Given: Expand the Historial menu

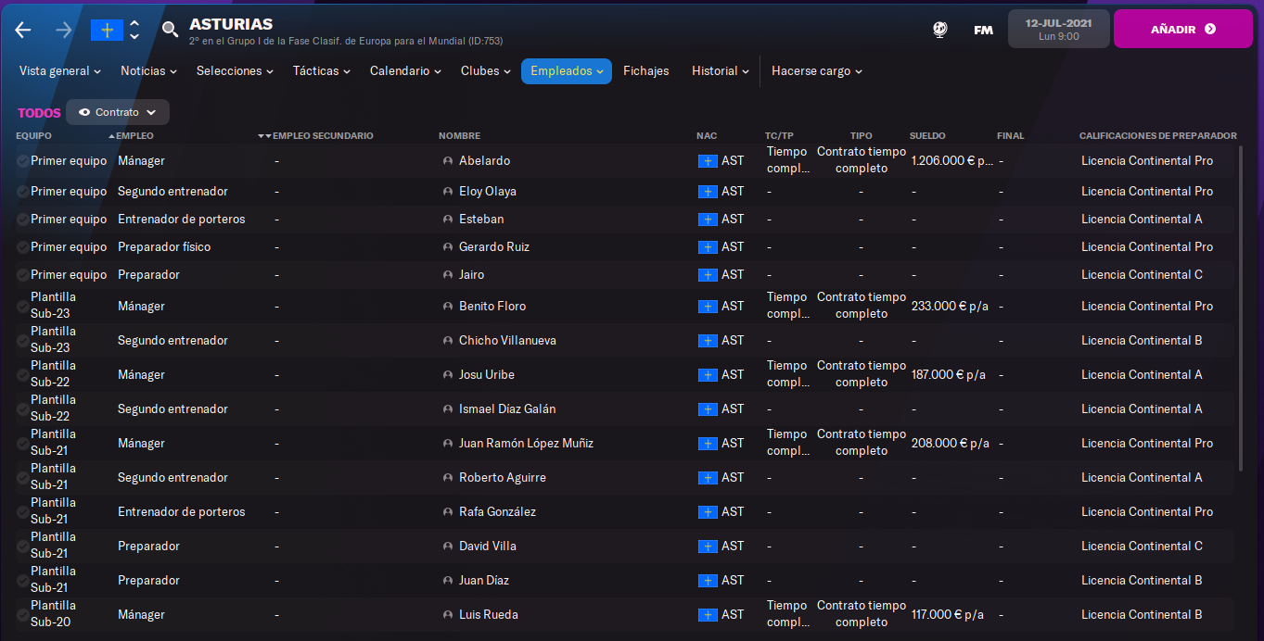Looking at the screenshot, I should click(721, 71).
